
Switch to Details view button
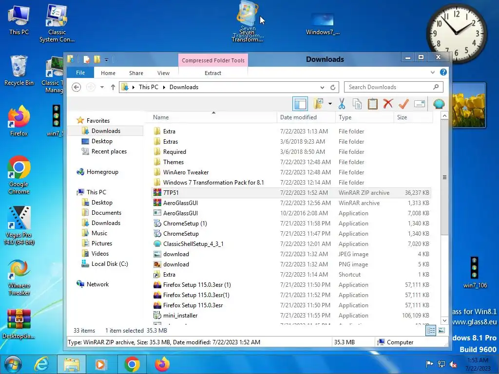click(x=431, y=331)
